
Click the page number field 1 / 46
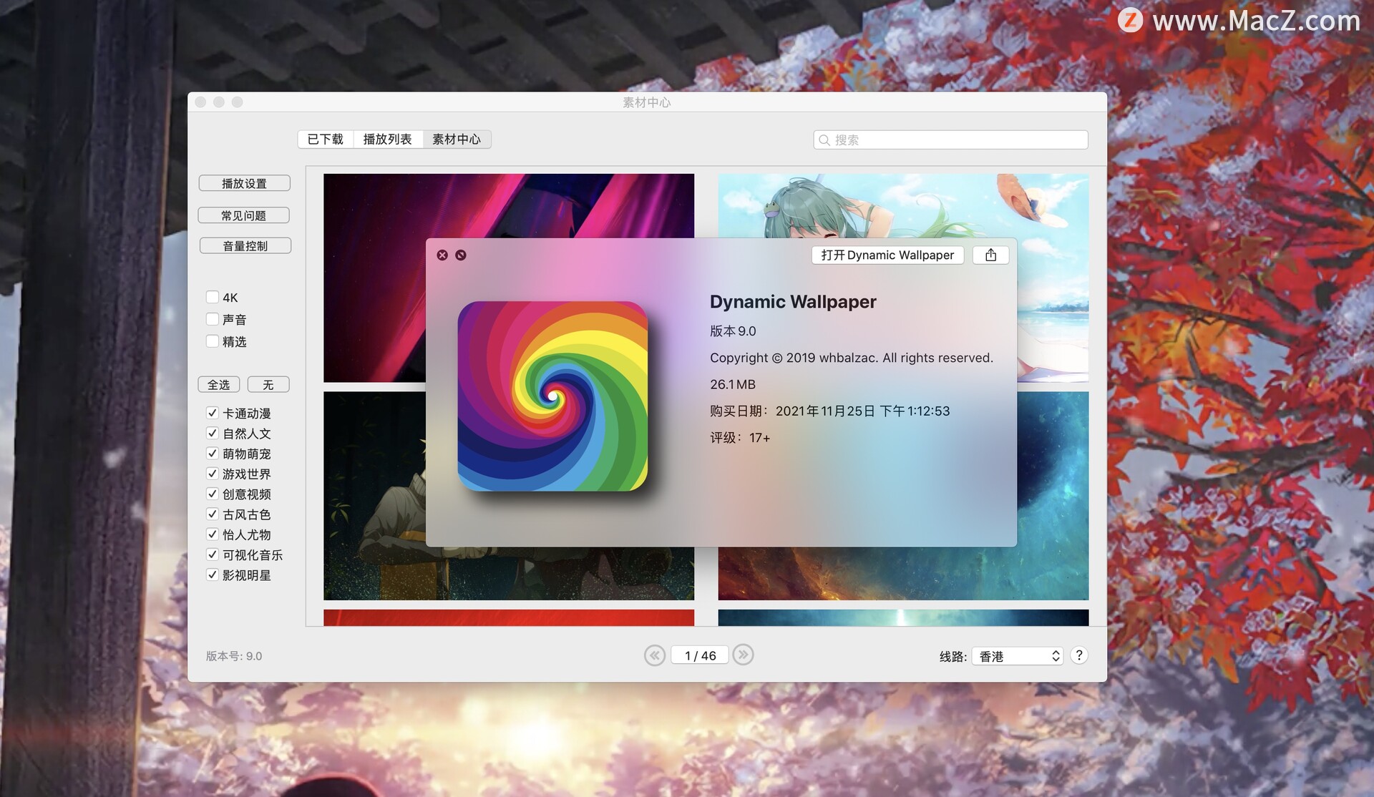pos(700,655)
